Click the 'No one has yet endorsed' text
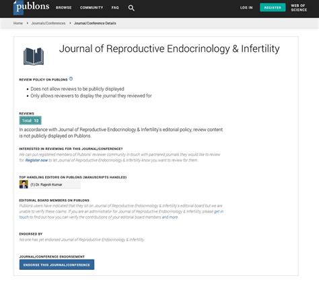Viewport: 319px width, 290px height. 81,240
